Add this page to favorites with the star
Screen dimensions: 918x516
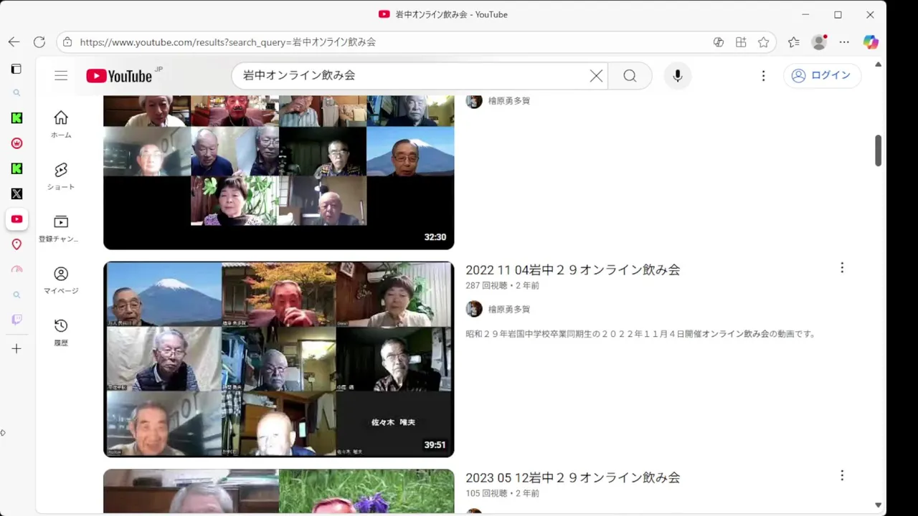(x=763, y=42)
